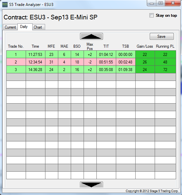Click BSO value 16
Image resolution: width=182 pixels, height=195 pixels.
[x=77, y=69]
